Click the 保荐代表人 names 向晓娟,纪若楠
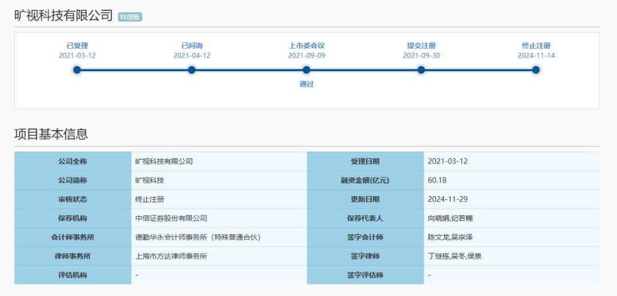This screenshot has height=296, width=617. [450, 218]
